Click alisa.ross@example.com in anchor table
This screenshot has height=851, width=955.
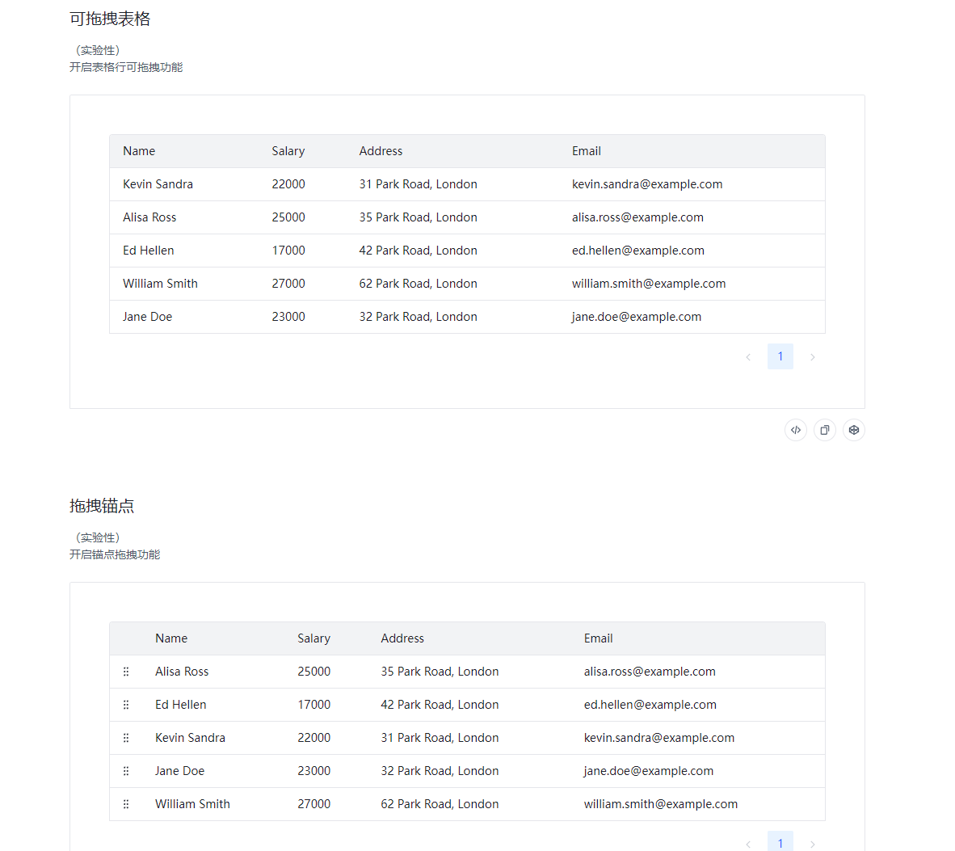tap(650, 672)
